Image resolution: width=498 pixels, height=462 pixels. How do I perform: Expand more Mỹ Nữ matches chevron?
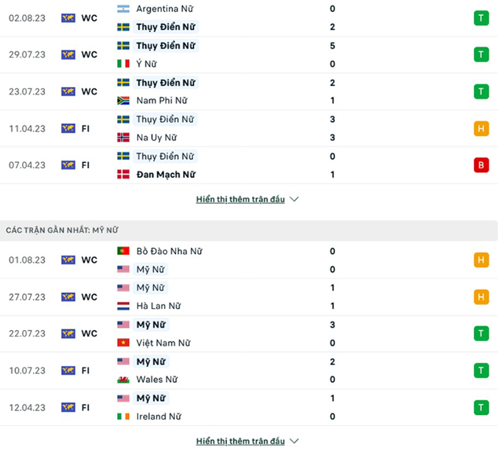pyautogui.click(x=294, y=441)
